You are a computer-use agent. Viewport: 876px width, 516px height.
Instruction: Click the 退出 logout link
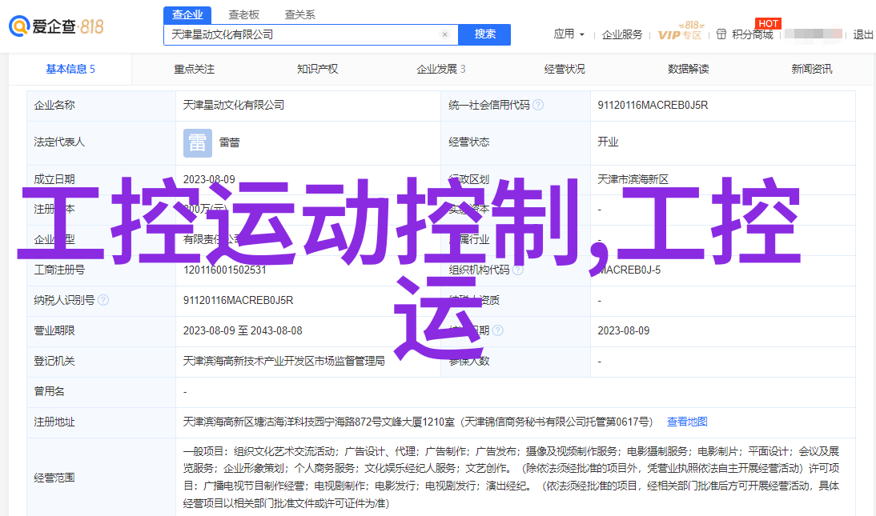863,34
